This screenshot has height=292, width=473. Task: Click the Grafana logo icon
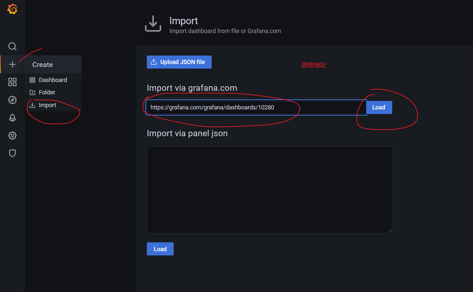[x=12, y=9]
